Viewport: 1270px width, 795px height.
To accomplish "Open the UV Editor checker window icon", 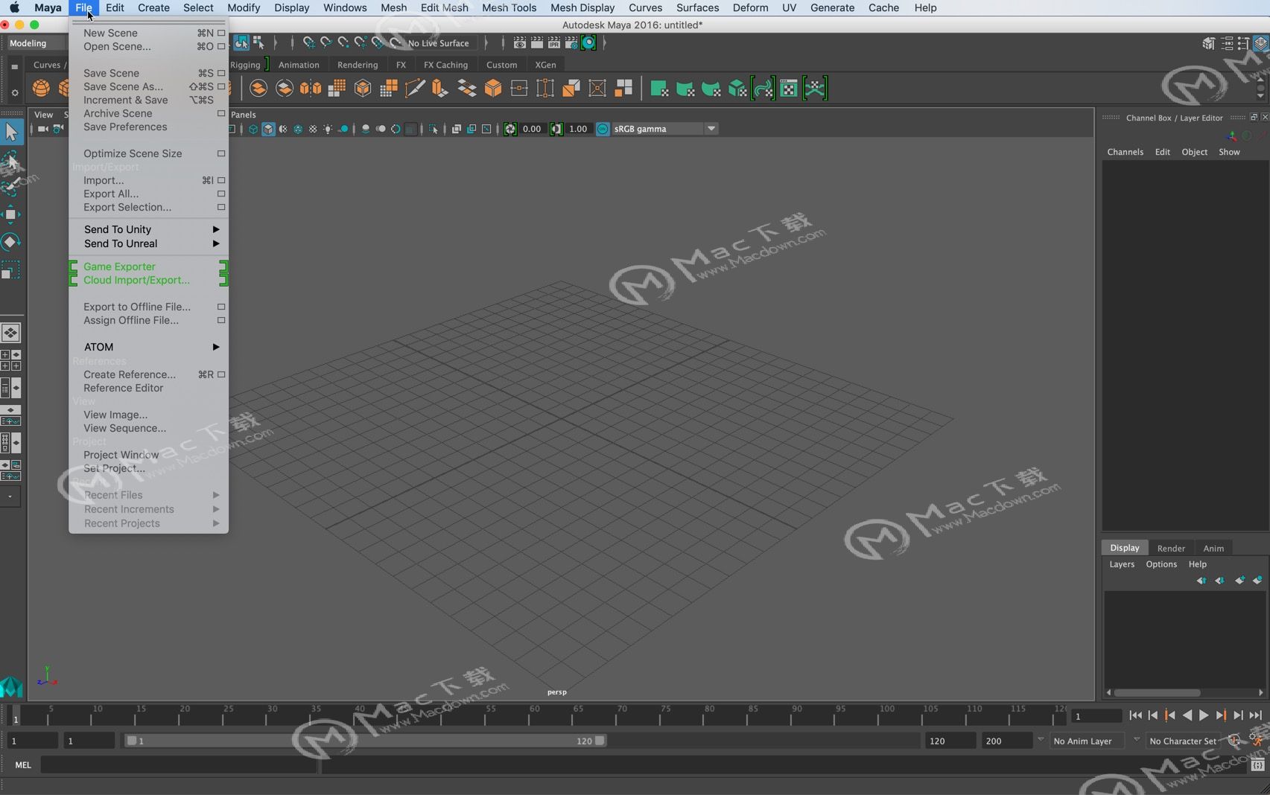I will (789, 89).
